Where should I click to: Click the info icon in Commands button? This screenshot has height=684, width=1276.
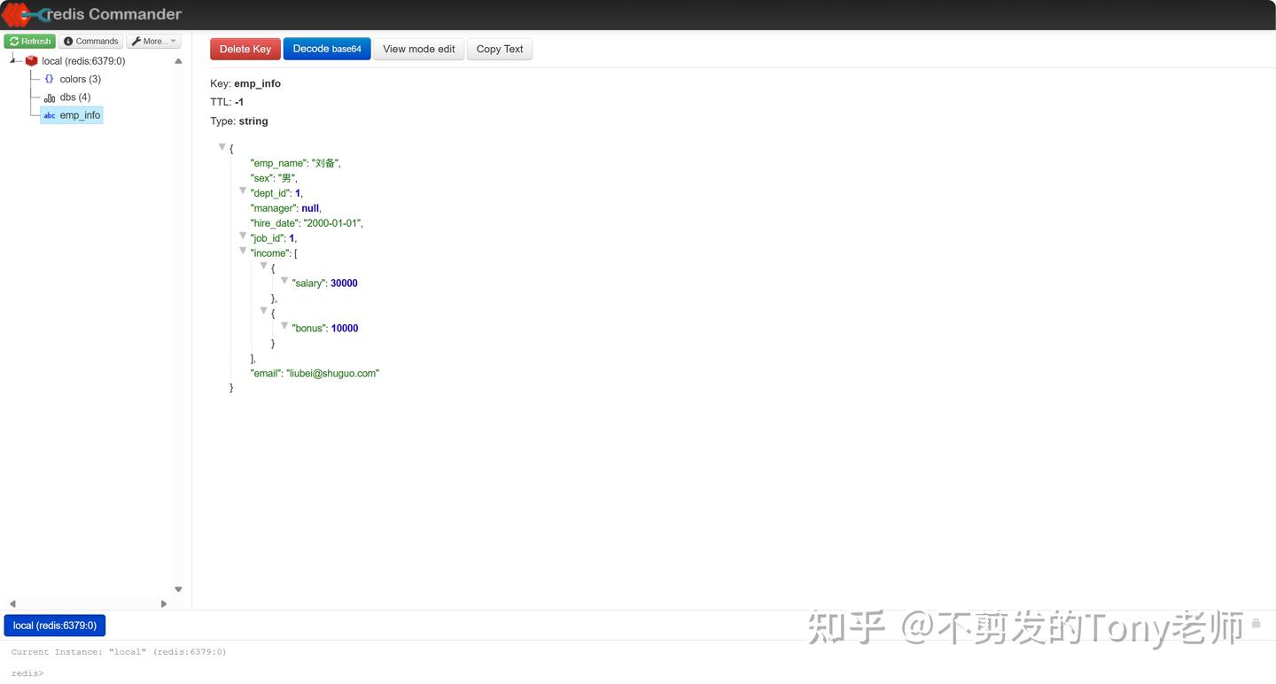pyautogui.click(x=68, y=41)
